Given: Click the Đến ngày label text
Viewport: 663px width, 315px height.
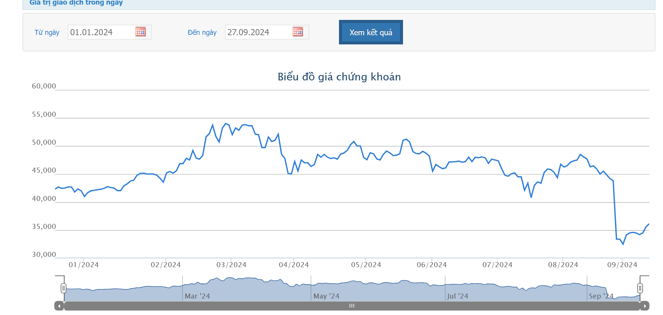Looking at the screenshot, I should pyautogui.click(x=202, y=33).
